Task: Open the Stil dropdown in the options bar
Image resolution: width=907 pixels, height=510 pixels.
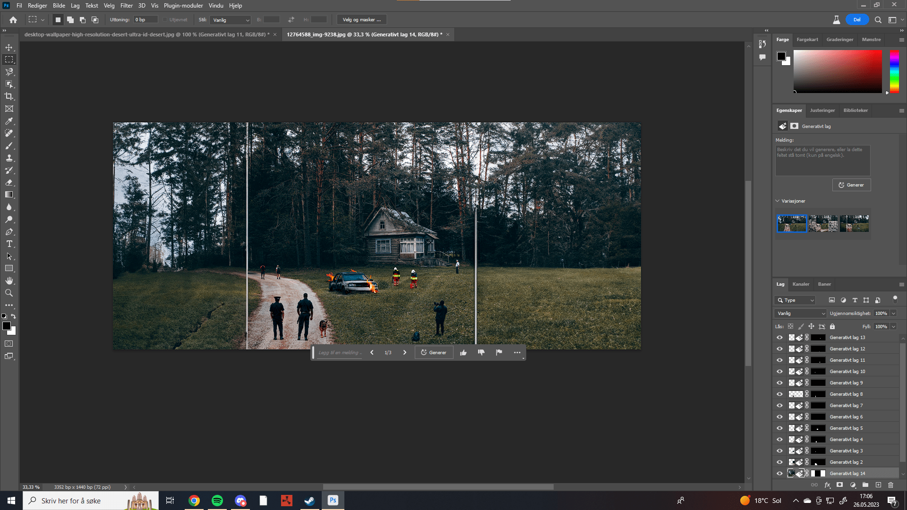Action: point(230,20)
